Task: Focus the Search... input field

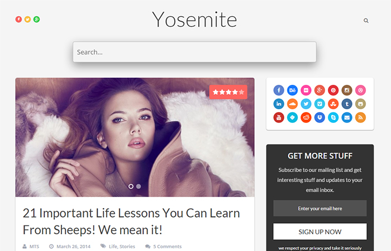Action: pyautogui.click(x=194, y=52)
